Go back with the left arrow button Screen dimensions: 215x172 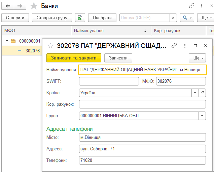8,6
